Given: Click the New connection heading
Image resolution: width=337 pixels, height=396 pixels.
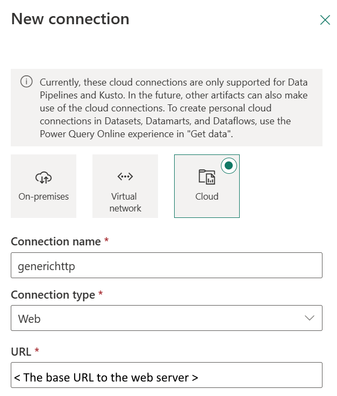Looking at the screenshot, I should pyautogui.click(x=70, y=19).
